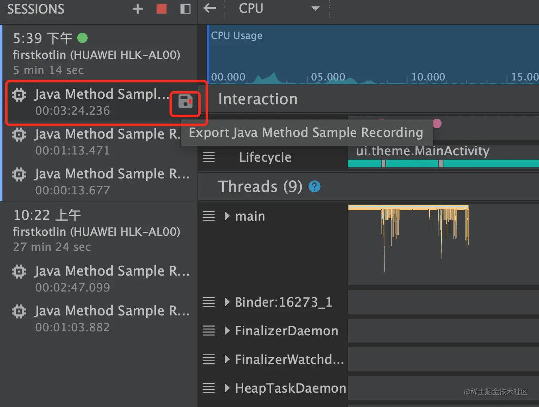Click drag handle of FinalizerWatchd thread
This screenshot has height=407, width=539.
click(x=209, y=359)
